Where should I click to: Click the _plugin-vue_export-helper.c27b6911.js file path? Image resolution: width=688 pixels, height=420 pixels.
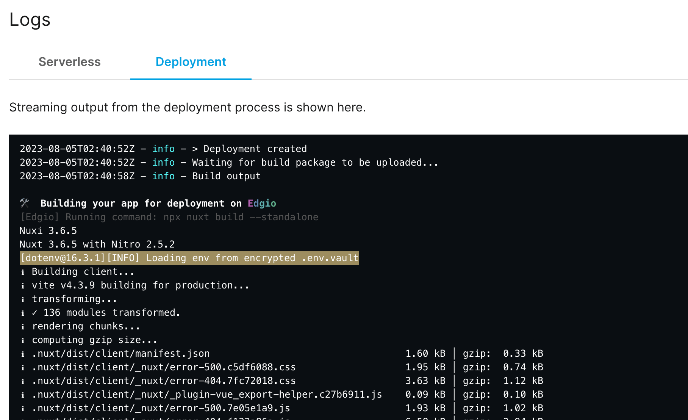point(207,395)
